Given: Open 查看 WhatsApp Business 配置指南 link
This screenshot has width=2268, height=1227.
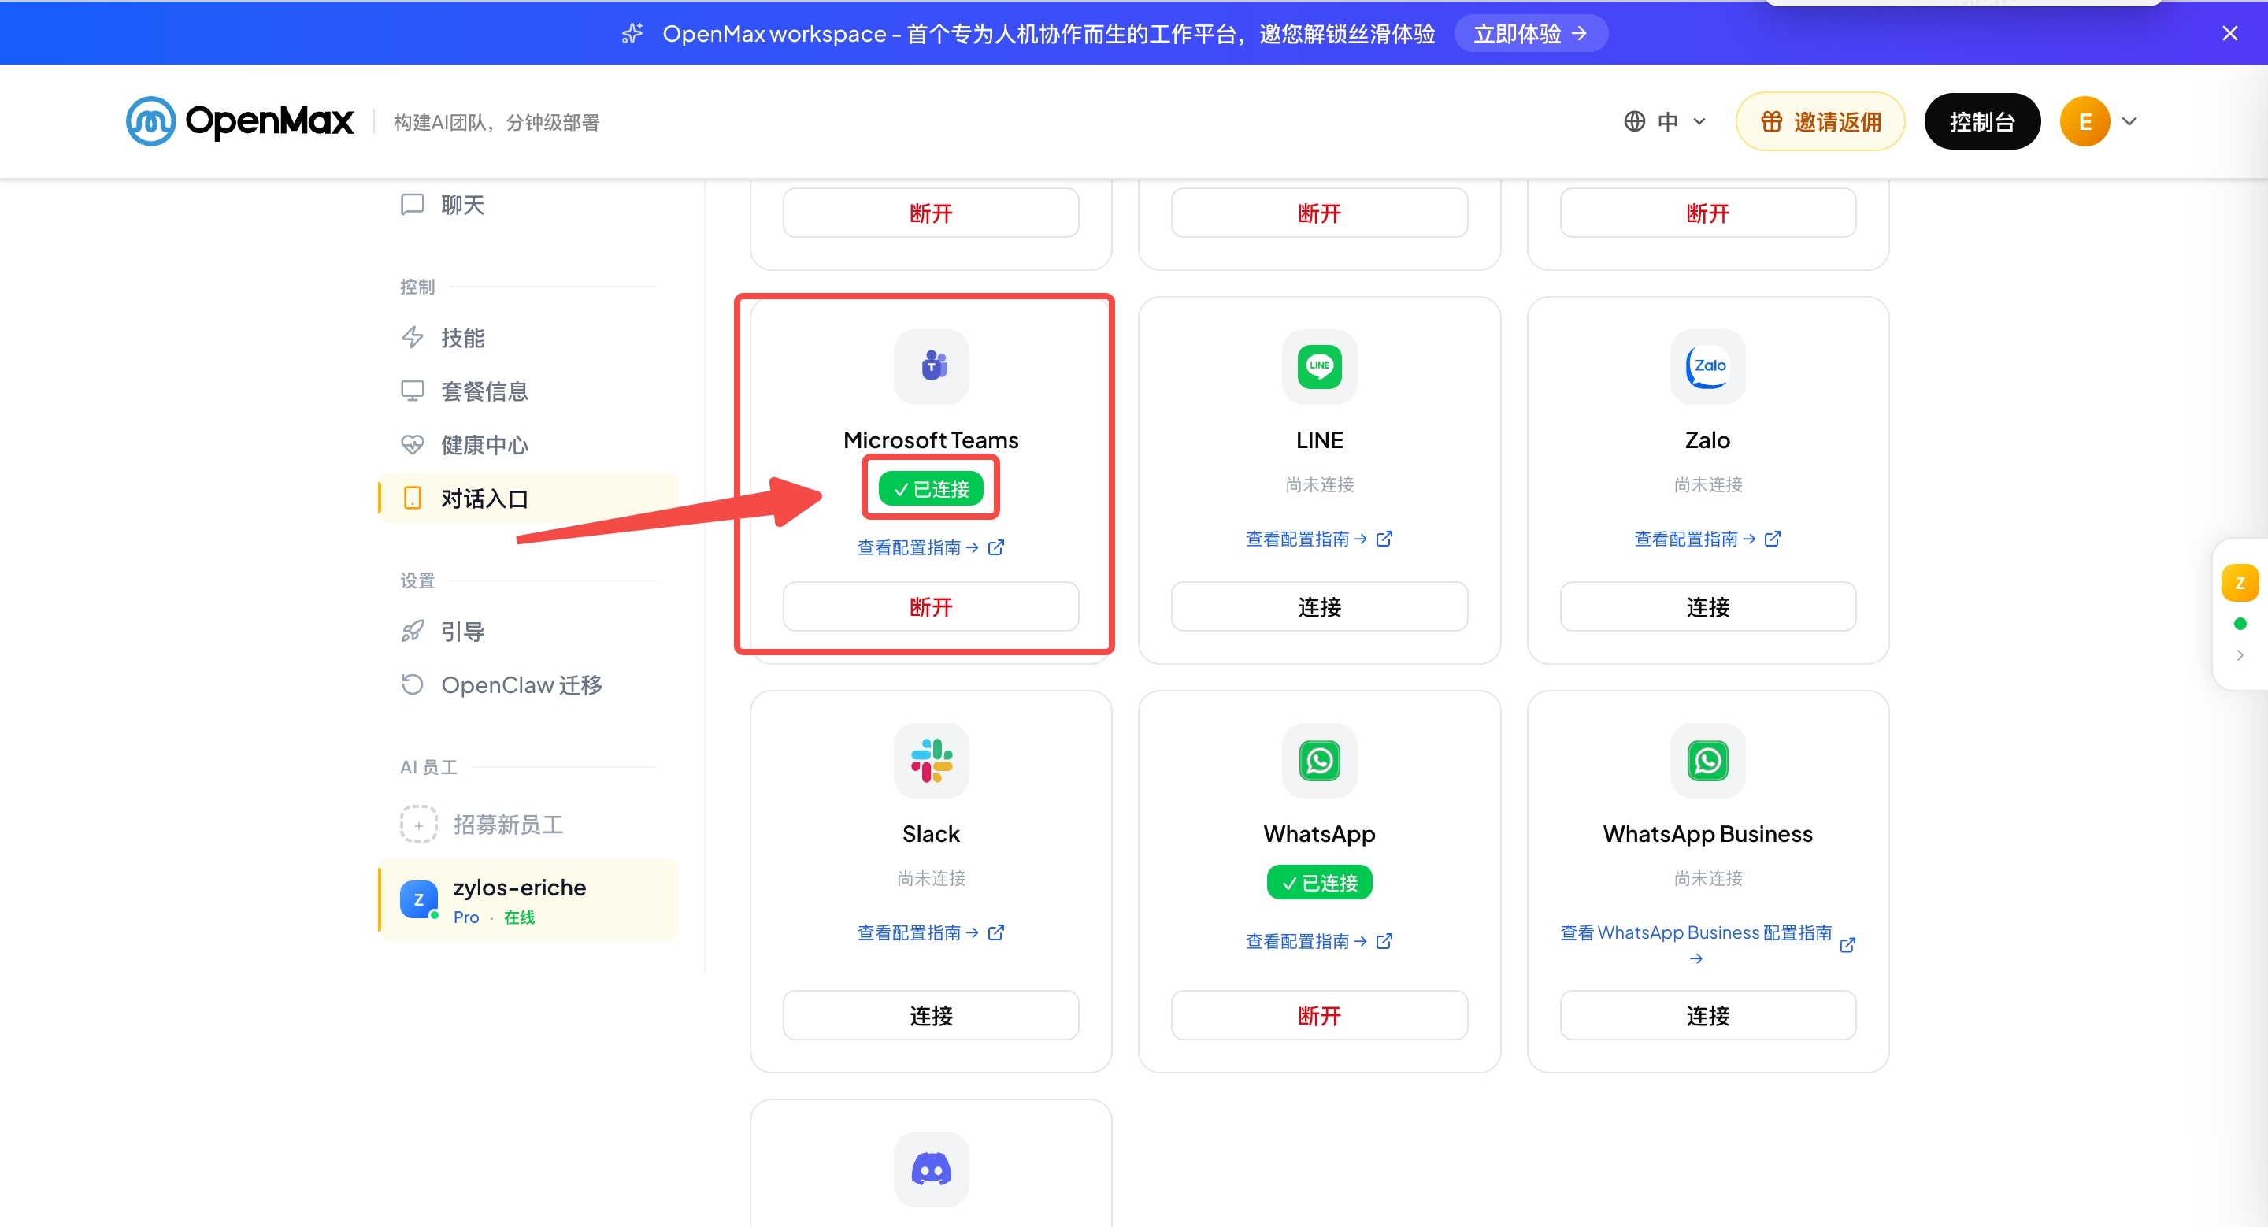Looking at the screenshot, I should point(1707,943).
